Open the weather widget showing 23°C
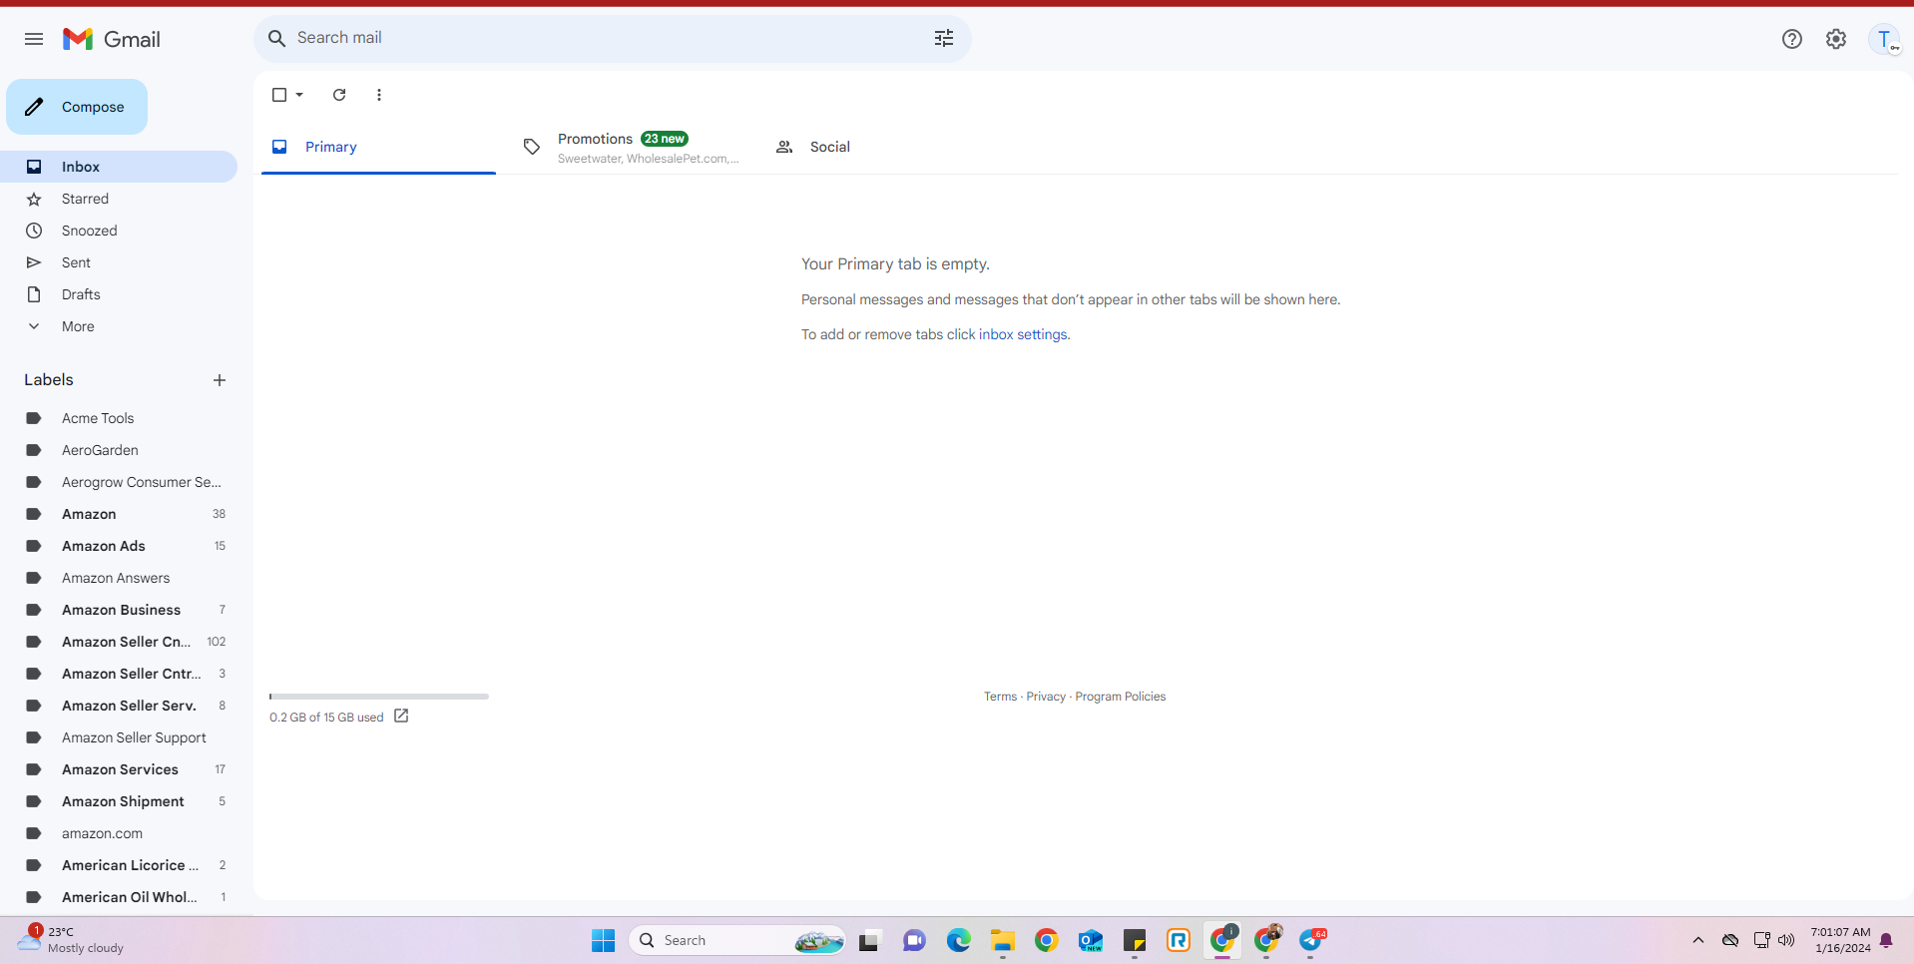Viewport: 1914px width, 964px height. [x=72, y=940]
